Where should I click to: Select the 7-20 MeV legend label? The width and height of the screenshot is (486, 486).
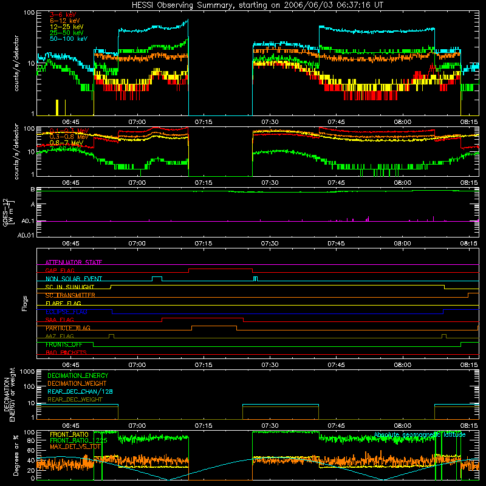(x=66, y=149)
